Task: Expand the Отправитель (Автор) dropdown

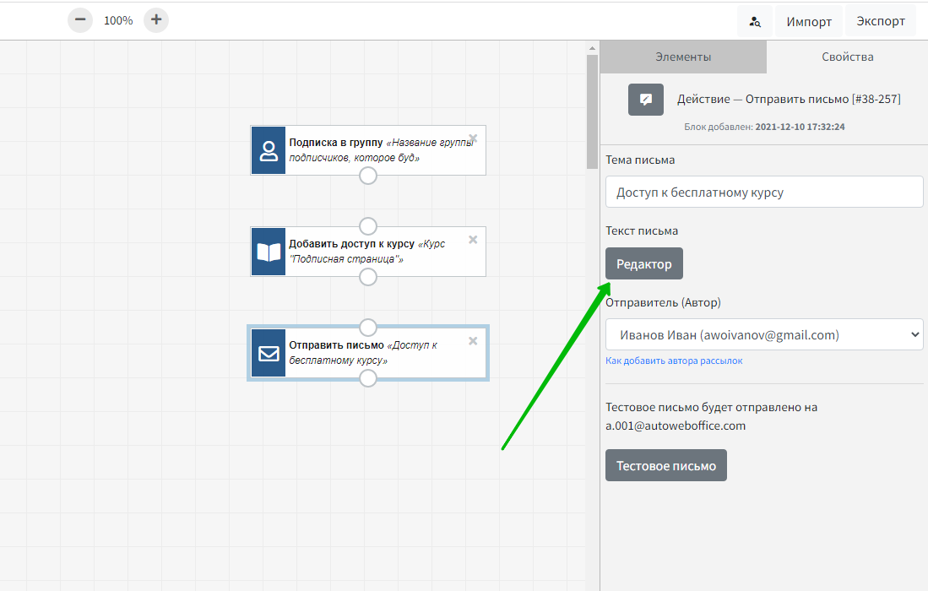Action: click(764, 335)
